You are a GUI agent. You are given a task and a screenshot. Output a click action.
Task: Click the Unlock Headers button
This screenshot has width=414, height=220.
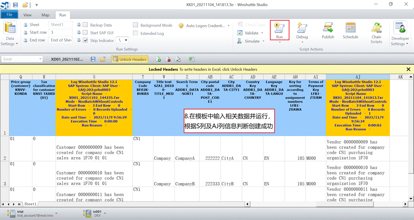(129, 59)
